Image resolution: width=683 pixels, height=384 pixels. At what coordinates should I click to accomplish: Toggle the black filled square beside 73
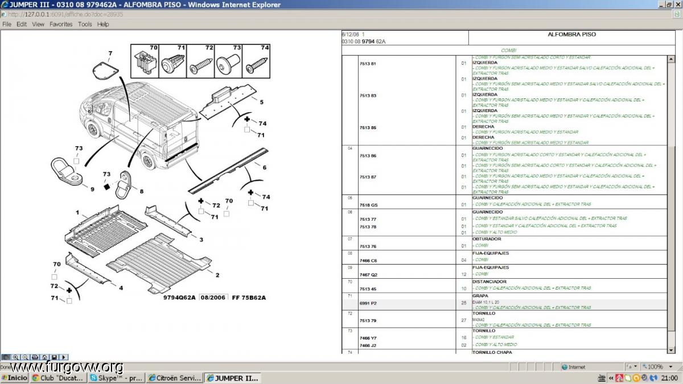pyautogui.click(x=106, y=185)
